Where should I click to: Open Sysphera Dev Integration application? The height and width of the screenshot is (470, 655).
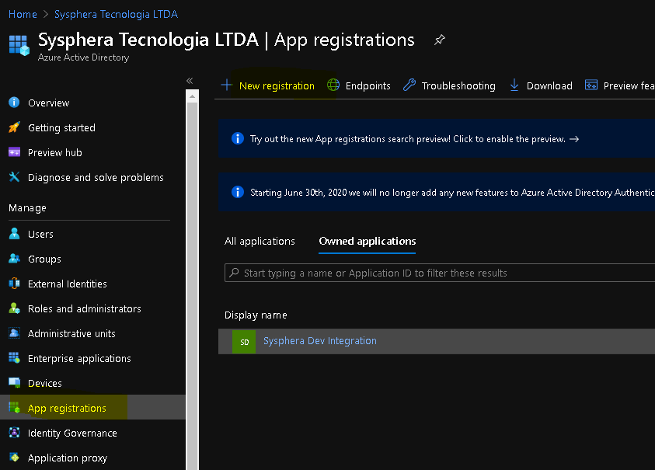pyautogui.click(x=320, y=341)
